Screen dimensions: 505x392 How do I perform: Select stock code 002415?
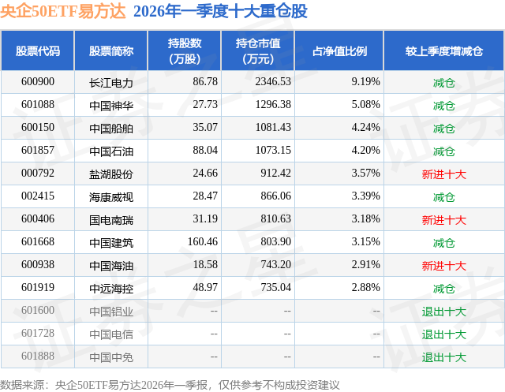38,196
